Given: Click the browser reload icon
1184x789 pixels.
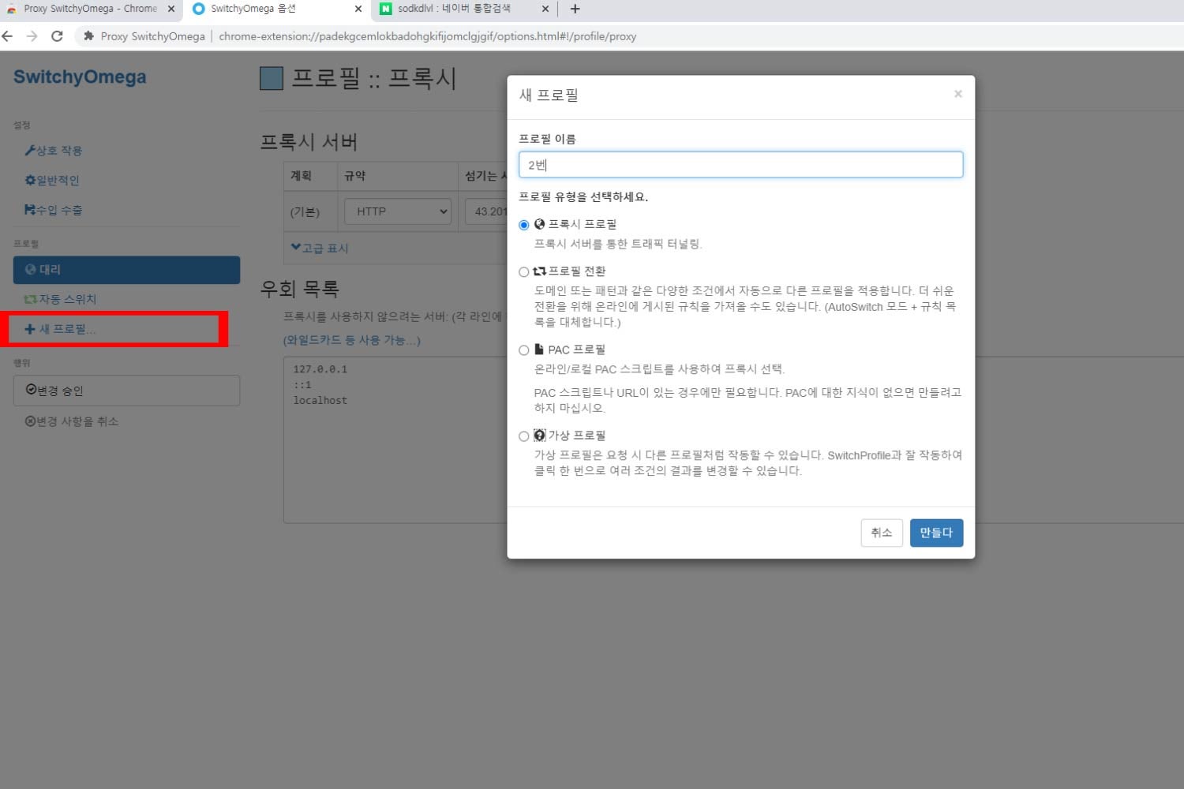Looking at the screenshot, I should coord(57,36).
